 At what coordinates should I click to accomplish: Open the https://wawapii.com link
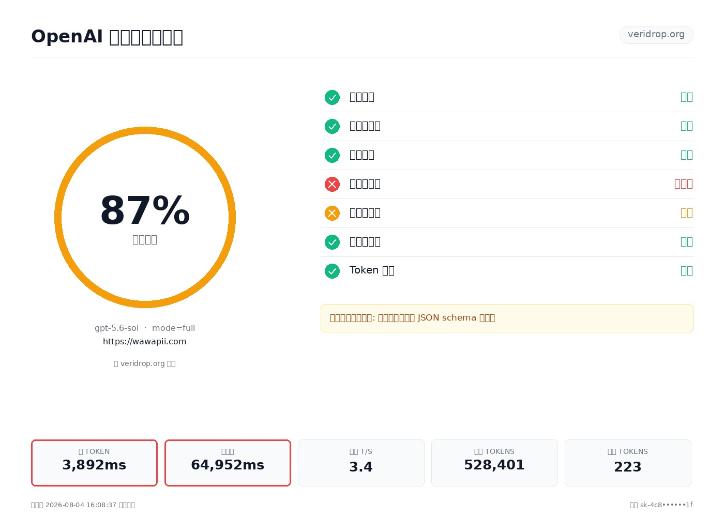point(145,341)
